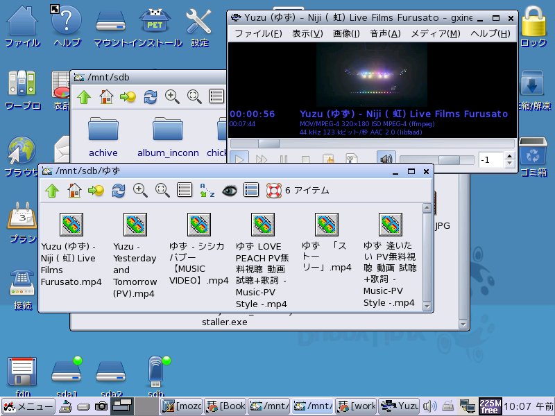Switch to the Yuzu taskbar button
The image size is (555, 416).
pyautogui.click(x=400, y=406)
